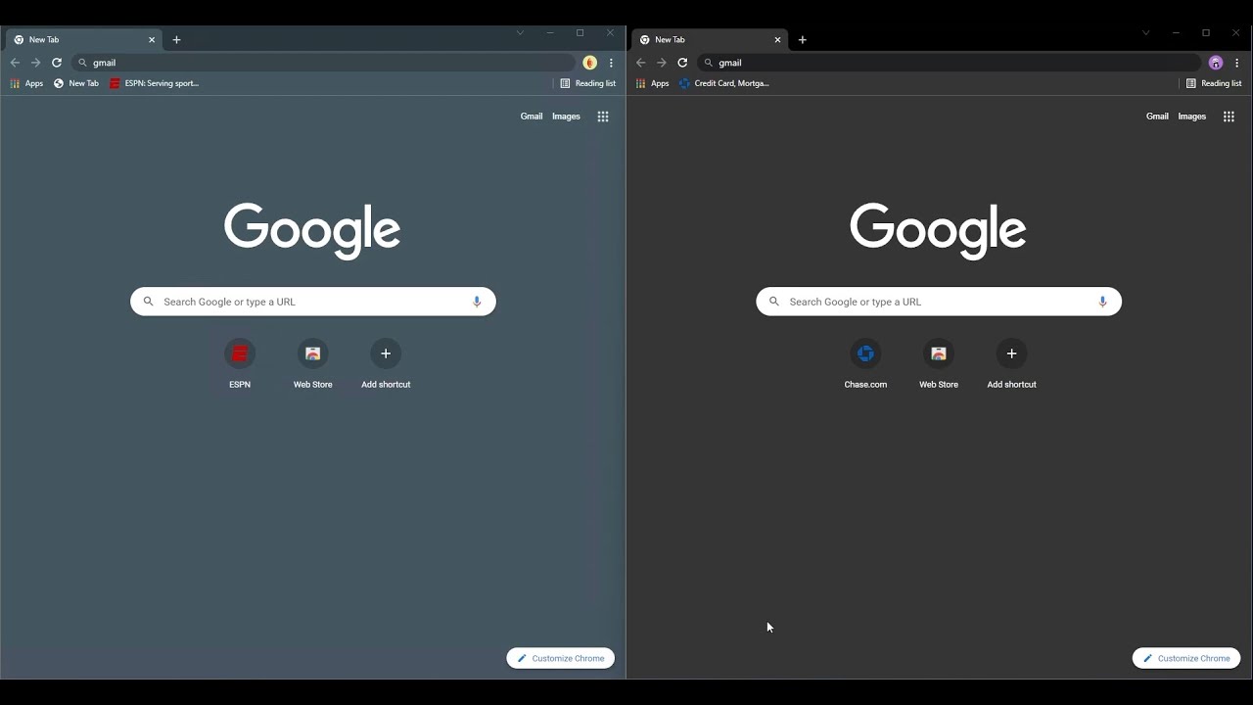Click the back arrow in the left Chrome window
1253x705 pixels.
pos(15,63)
